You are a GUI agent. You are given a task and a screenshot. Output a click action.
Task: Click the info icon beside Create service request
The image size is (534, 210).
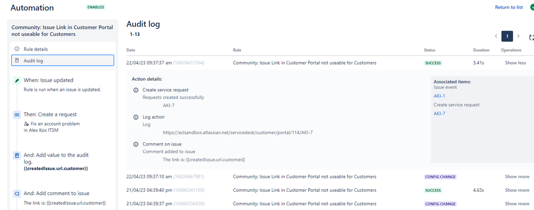136,90
